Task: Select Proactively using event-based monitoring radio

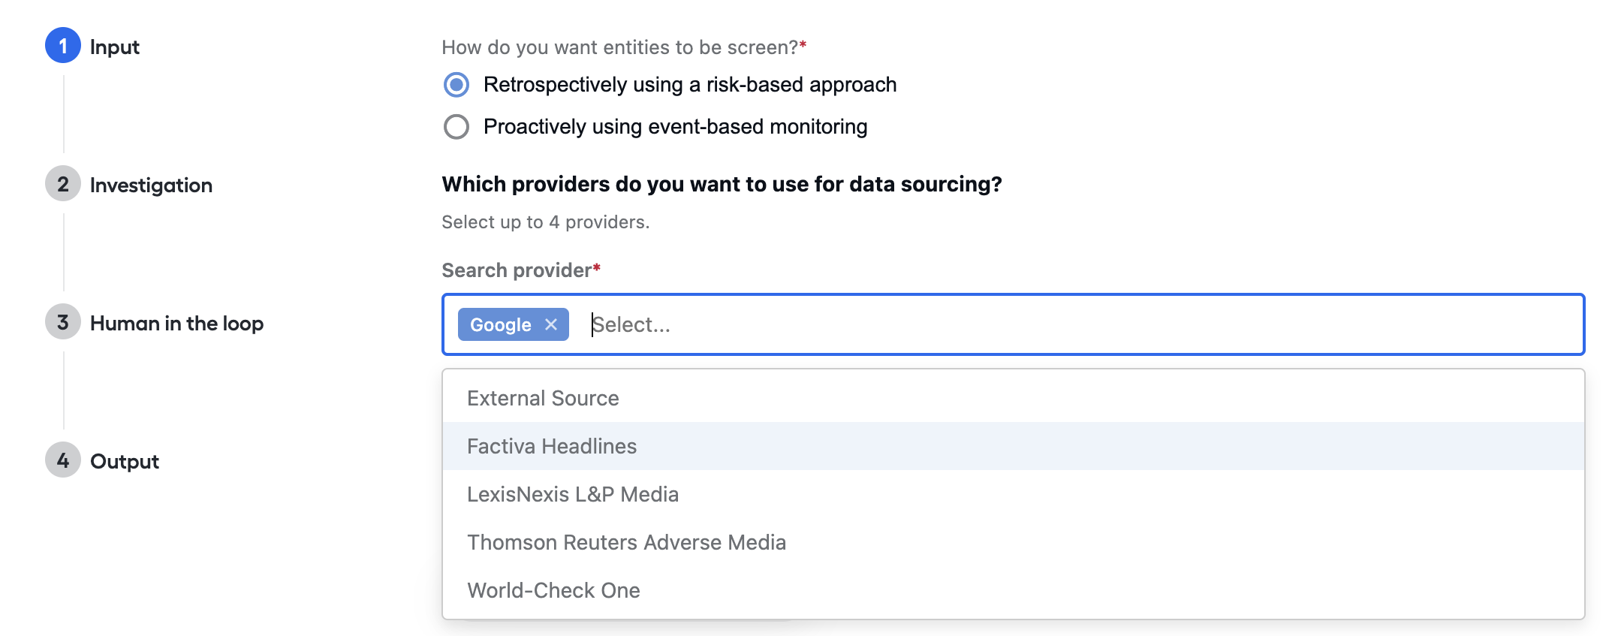Action: click(456, 127)
